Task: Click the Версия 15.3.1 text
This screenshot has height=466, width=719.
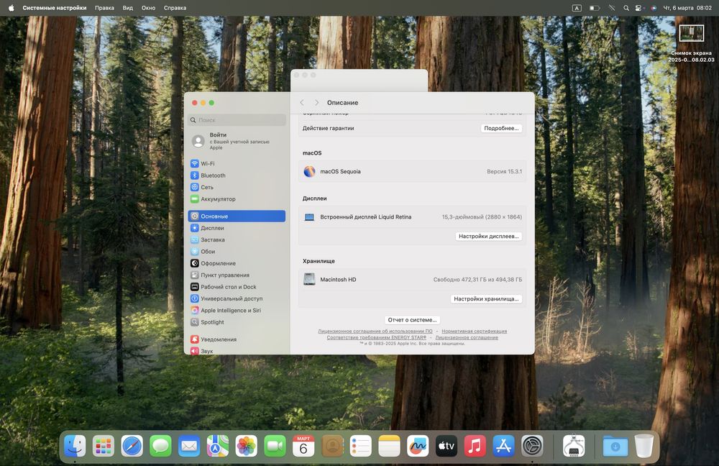Action: pyautogui.click(x=505, y=172)
